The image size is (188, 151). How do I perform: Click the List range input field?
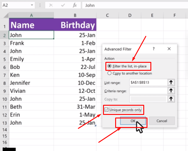coord(147,82)
